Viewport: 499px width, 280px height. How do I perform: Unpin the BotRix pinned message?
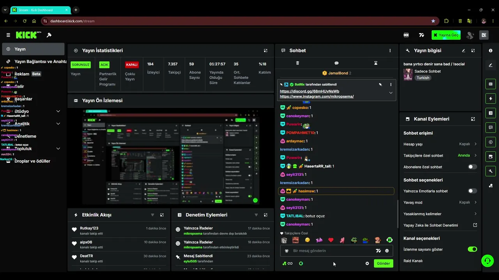pos(380,84)
